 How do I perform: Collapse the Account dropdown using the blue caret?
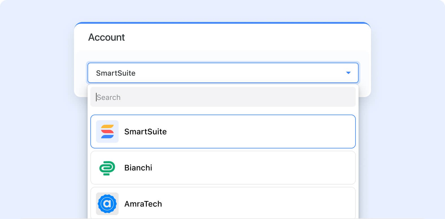tap(348, 73)
